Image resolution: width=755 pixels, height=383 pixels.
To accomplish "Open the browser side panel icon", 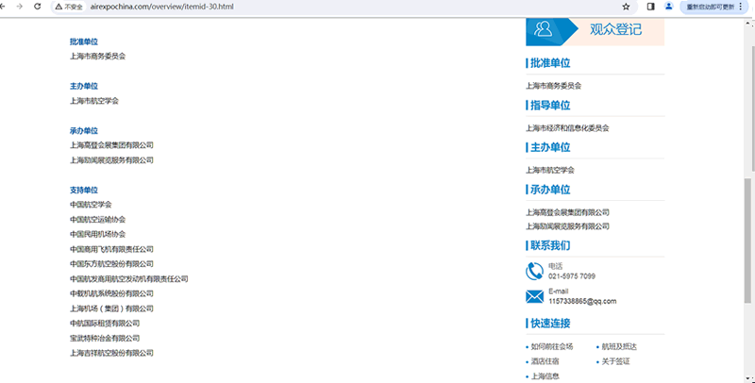I will [651, 6].
